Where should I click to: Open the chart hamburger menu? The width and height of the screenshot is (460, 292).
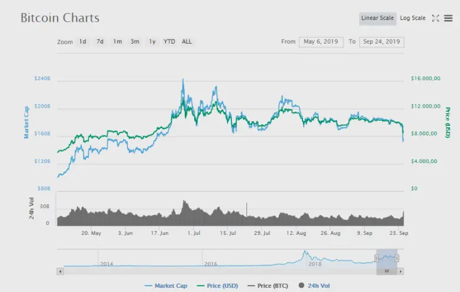click(x=448, y=18)
